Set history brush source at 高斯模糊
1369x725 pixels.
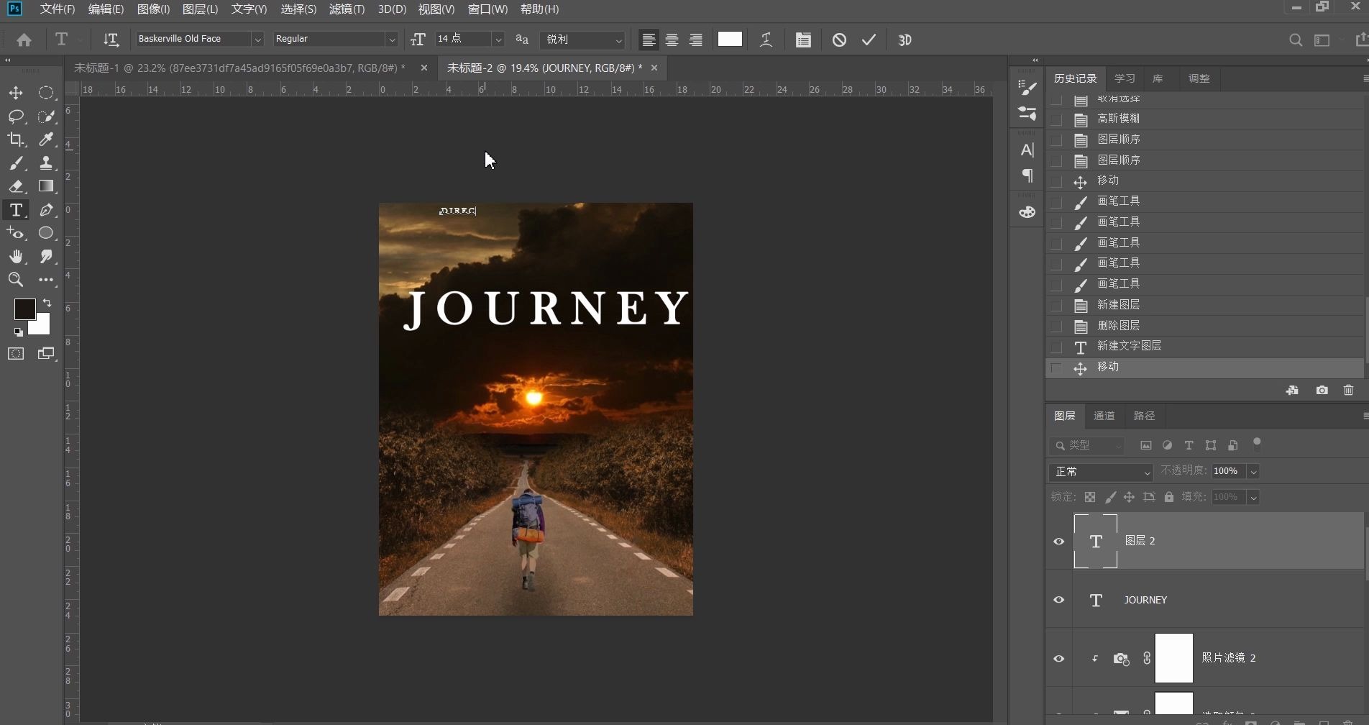tap(1056, 119)
